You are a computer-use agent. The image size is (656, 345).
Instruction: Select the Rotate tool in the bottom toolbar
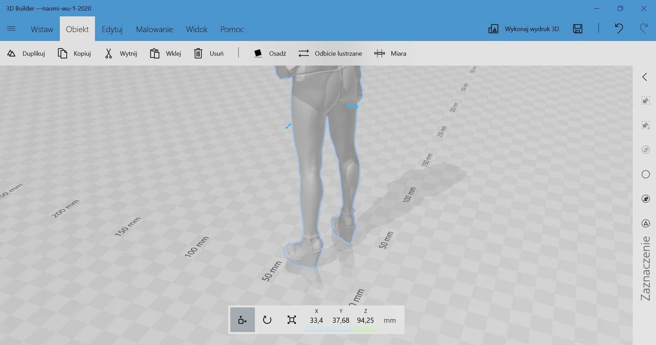267,320
